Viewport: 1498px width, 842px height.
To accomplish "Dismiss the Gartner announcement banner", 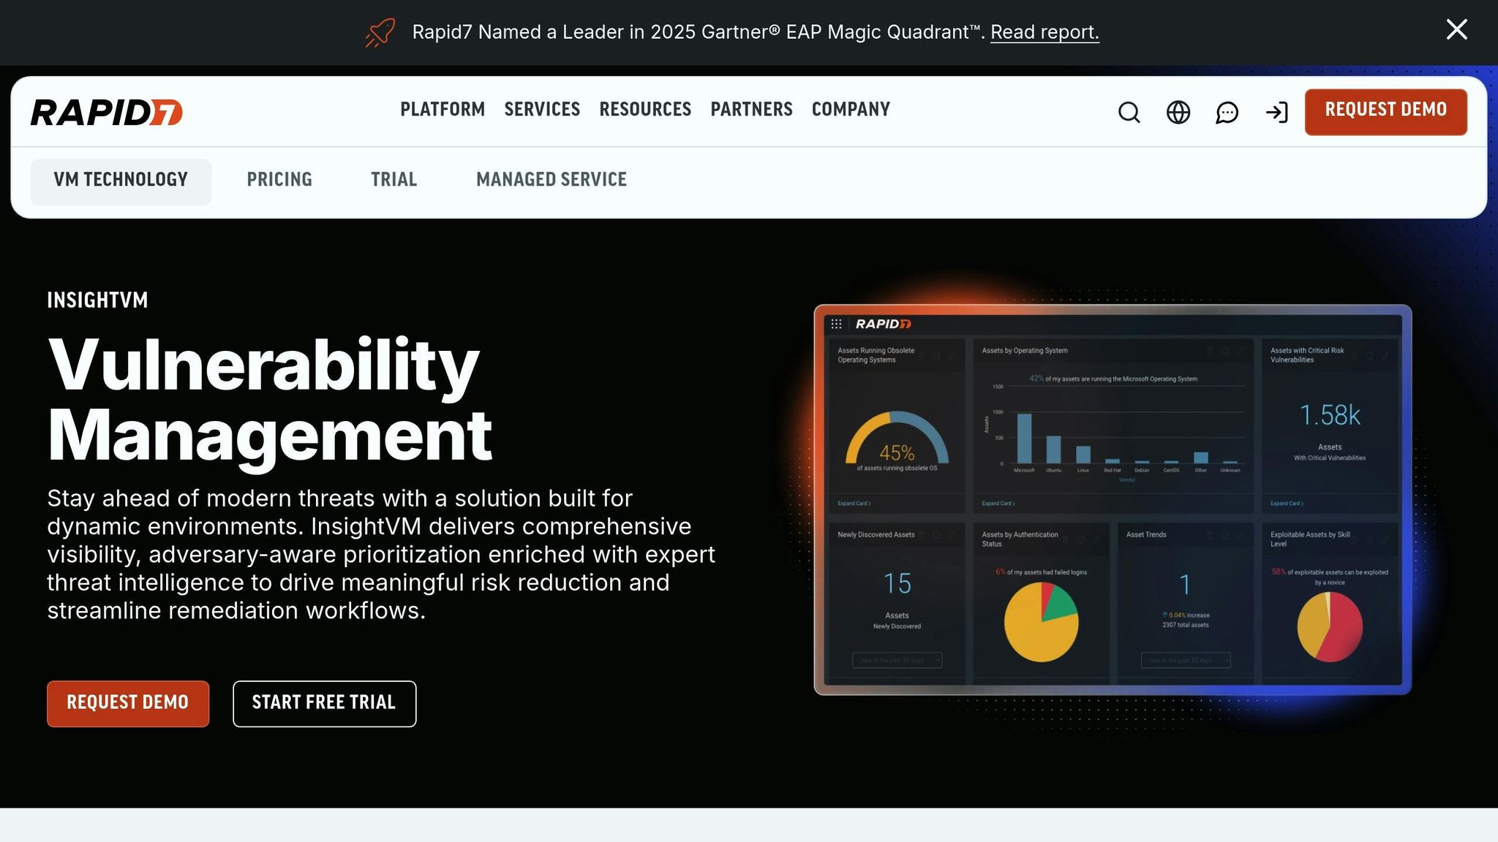I will click(1456, 30).
